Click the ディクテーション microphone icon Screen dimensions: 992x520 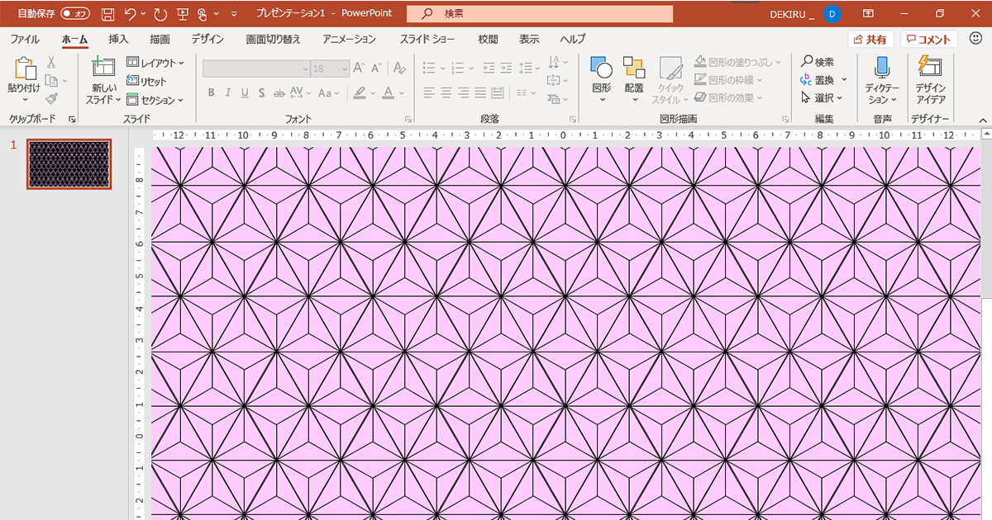(882, 67)
